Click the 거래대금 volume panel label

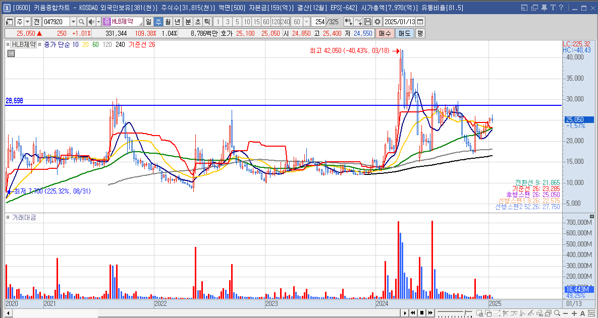24,217
